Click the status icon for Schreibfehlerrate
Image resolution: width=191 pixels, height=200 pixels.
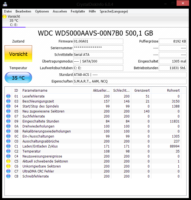coord(8,176)
